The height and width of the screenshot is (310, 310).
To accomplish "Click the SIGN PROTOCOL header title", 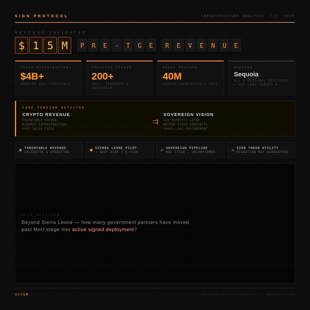I will [x=41, y=16].
